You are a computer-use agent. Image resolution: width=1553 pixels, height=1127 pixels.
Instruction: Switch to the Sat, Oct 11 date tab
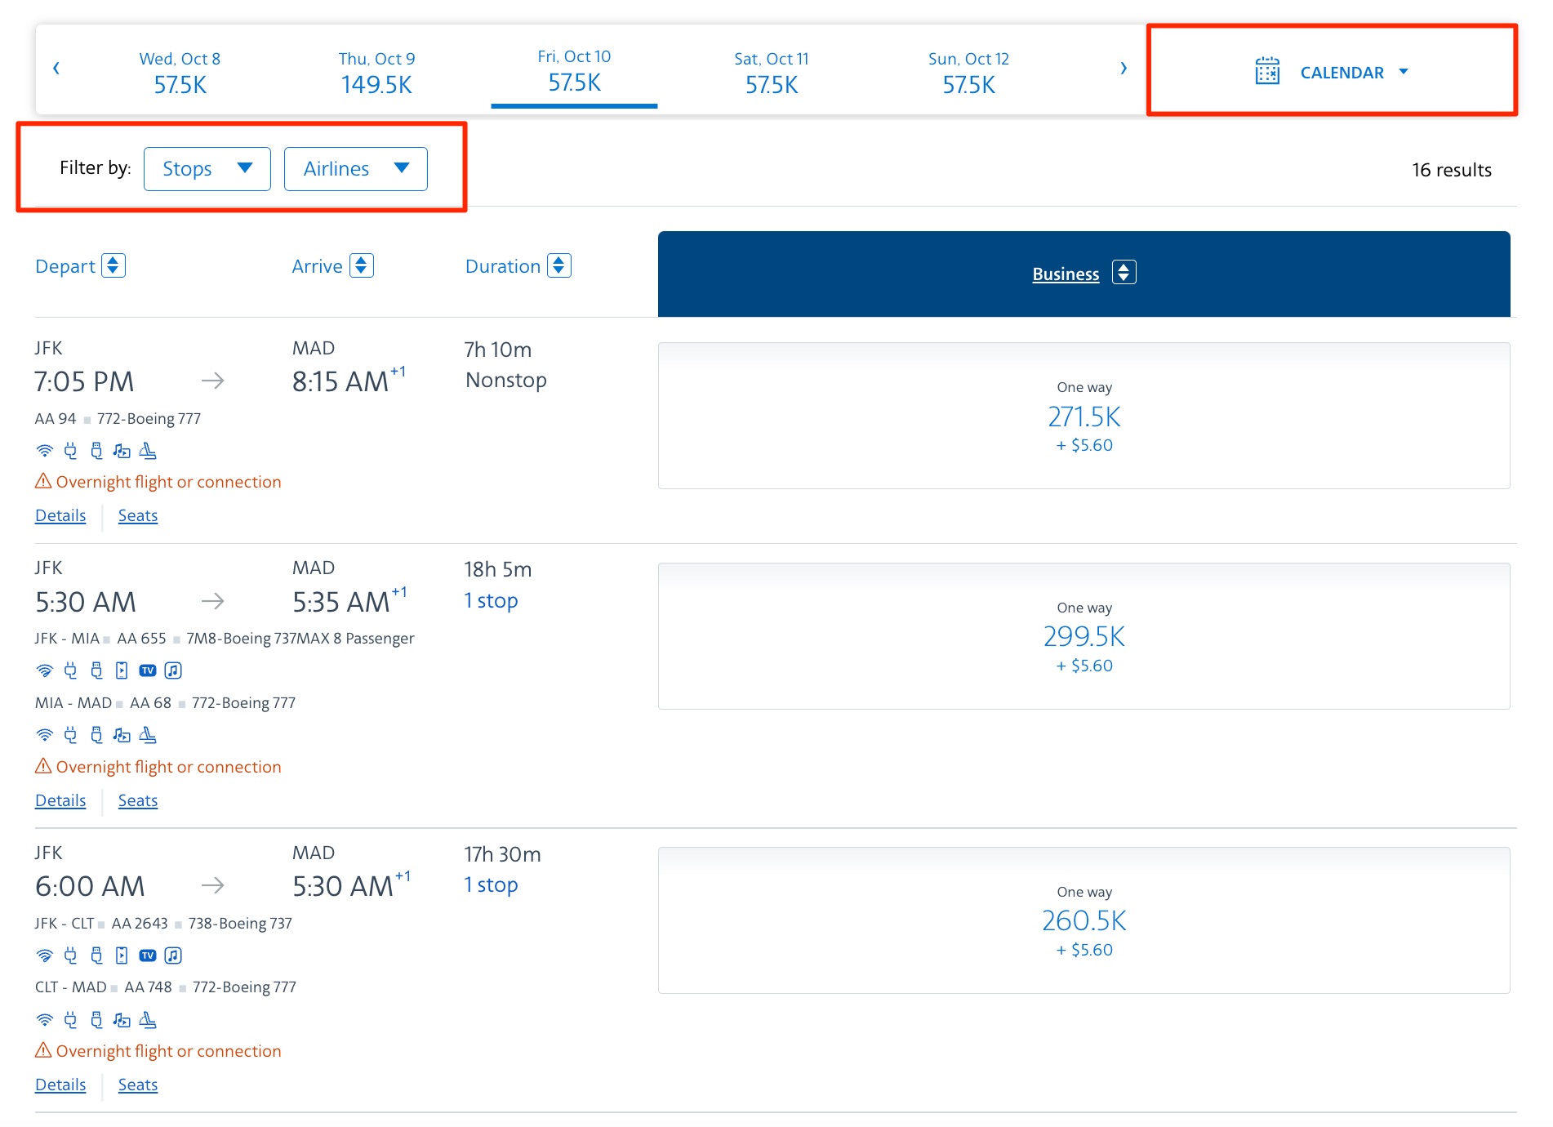(770, 71)
